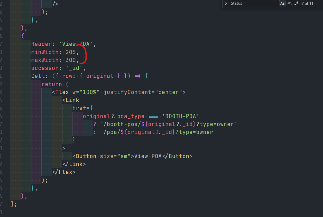Click the 'return' keyword

(x=52, y=84)
